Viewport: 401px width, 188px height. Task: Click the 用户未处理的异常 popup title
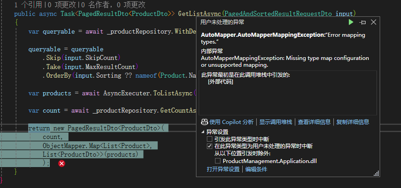pyautogui.click(x=222, y=22)
